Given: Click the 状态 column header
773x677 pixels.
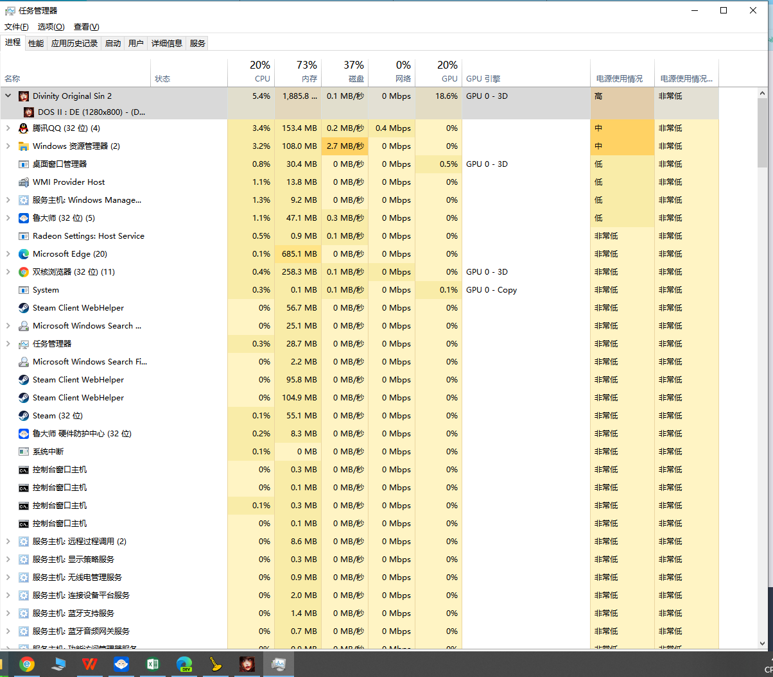Looking at the screenshot, I should pyautogui.click(x=189, y=73).
